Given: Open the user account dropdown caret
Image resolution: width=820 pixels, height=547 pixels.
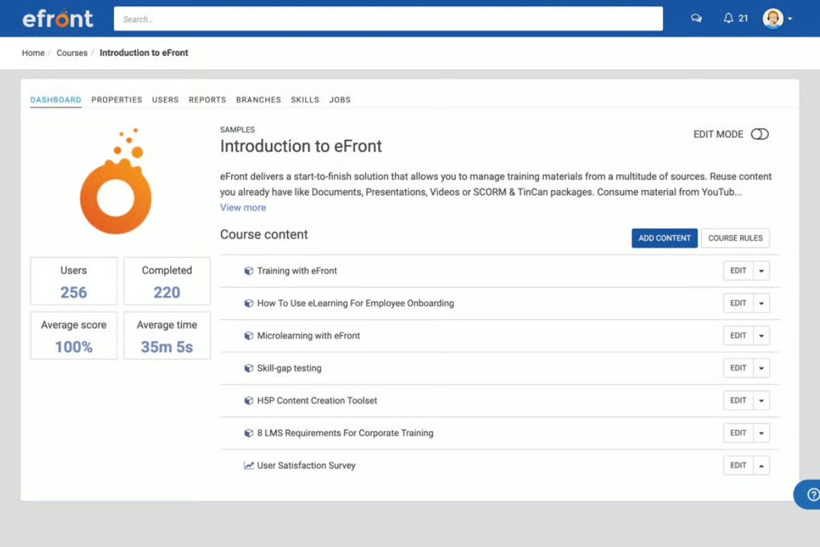Looking at the screenshot, I should tap(790, 19).
